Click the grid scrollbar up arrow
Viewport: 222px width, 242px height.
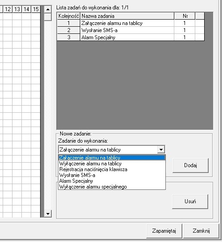48,9
